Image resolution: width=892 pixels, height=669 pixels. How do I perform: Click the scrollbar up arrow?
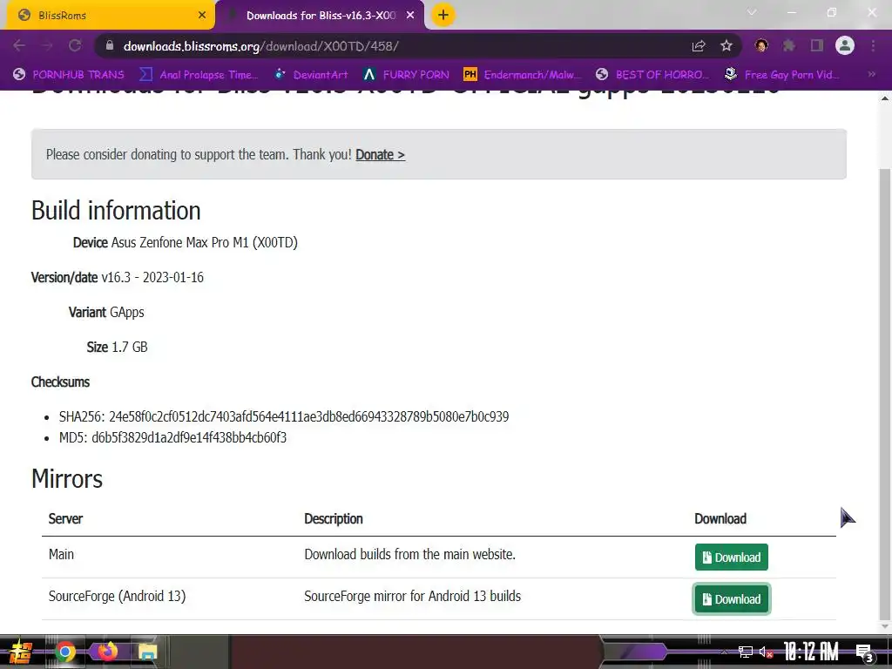pos(885,98)
